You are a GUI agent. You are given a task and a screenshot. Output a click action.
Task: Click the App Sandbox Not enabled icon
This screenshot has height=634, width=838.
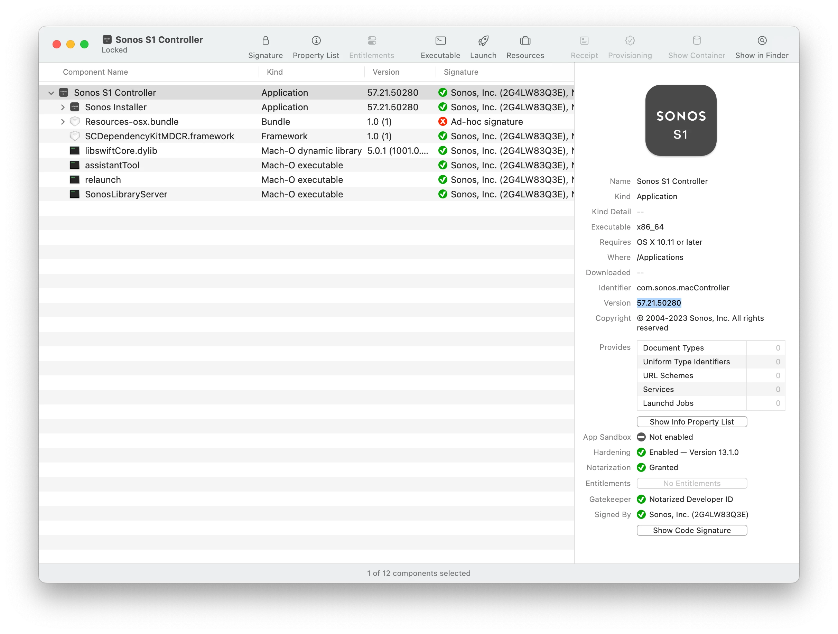pos(641,437)
